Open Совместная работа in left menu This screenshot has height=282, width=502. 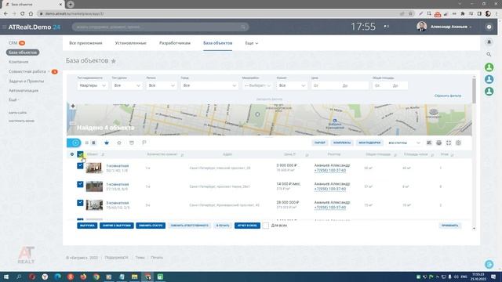tap(27, 71)
